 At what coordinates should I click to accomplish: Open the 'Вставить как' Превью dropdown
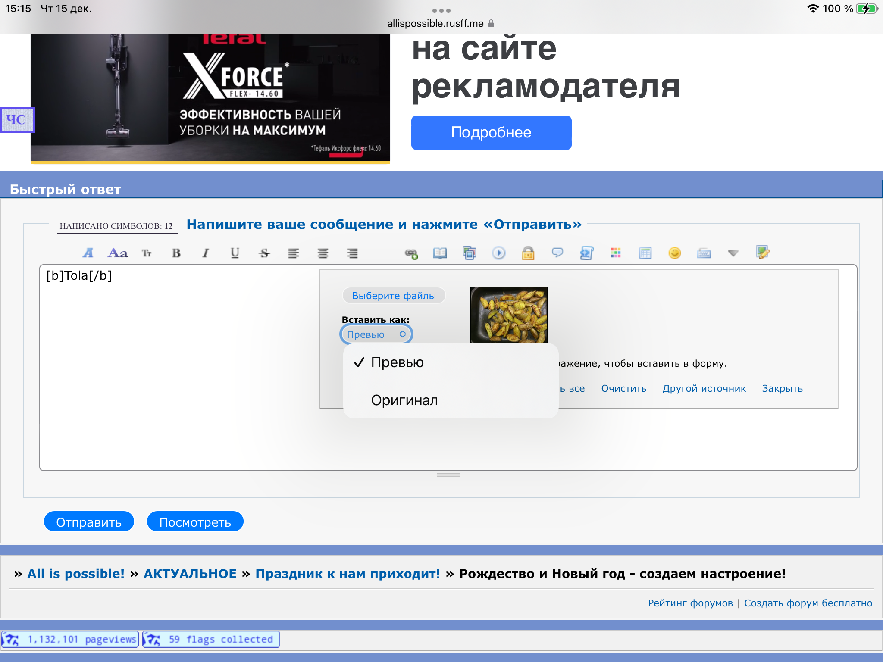pyautogui.click(x=376, y=334)
